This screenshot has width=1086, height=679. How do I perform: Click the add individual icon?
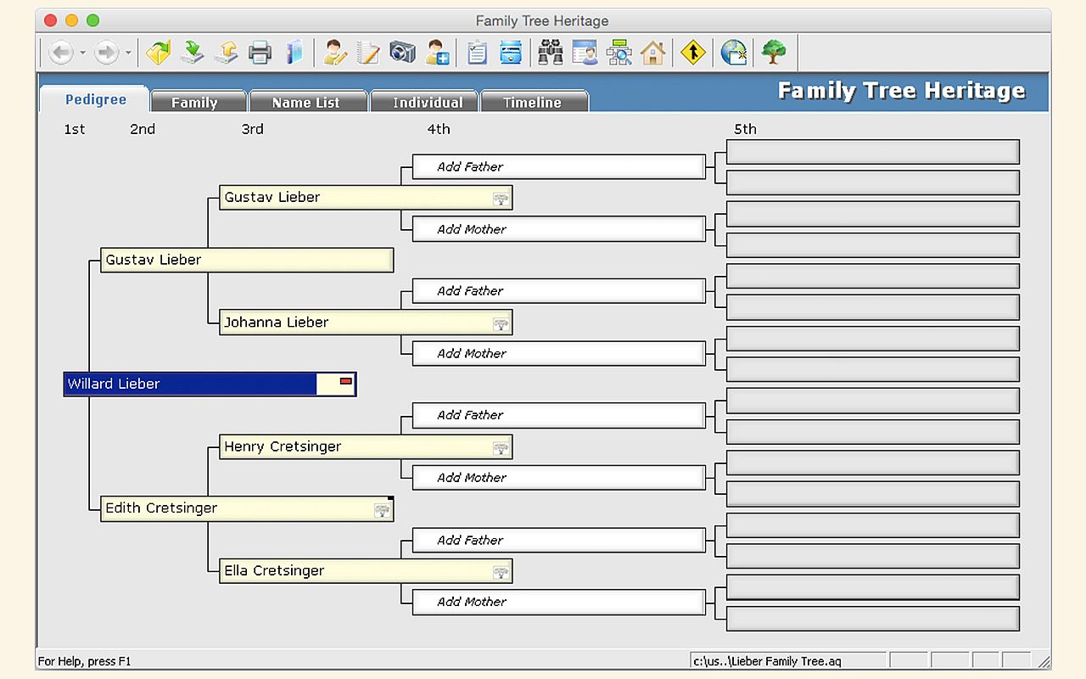pyautogui.click(x=438, y=53)
